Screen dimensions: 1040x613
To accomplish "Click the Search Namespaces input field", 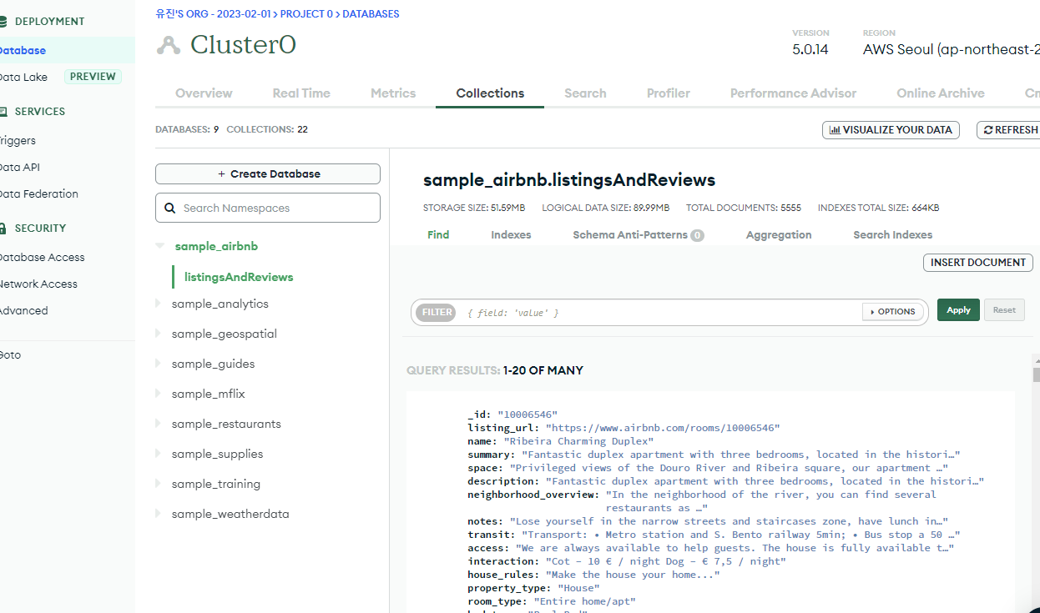I will [268, 208].
